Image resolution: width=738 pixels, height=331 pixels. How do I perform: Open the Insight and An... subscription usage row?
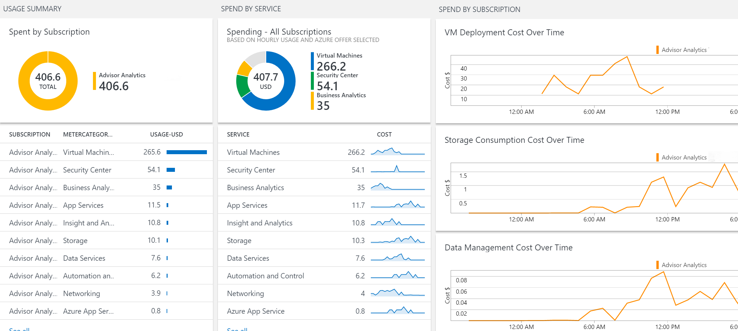(x=106, y=223)
